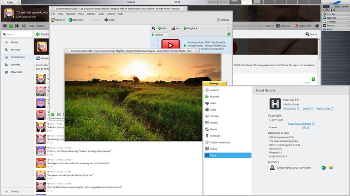Pause playback in the Haruna footer
The image size is (350, 196).
point(53,115)
